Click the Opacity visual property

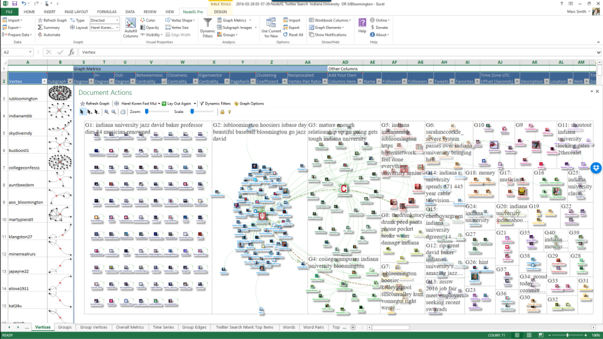tap(149, 28)
